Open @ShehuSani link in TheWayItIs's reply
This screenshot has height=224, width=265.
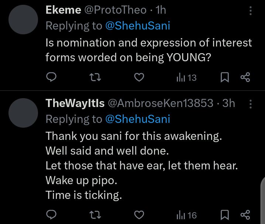coord(138,119)
